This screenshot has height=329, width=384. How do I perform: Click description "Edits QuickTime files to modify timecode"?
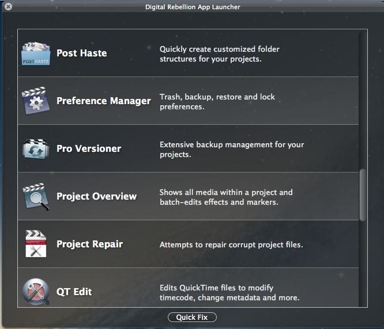point(229,293)
